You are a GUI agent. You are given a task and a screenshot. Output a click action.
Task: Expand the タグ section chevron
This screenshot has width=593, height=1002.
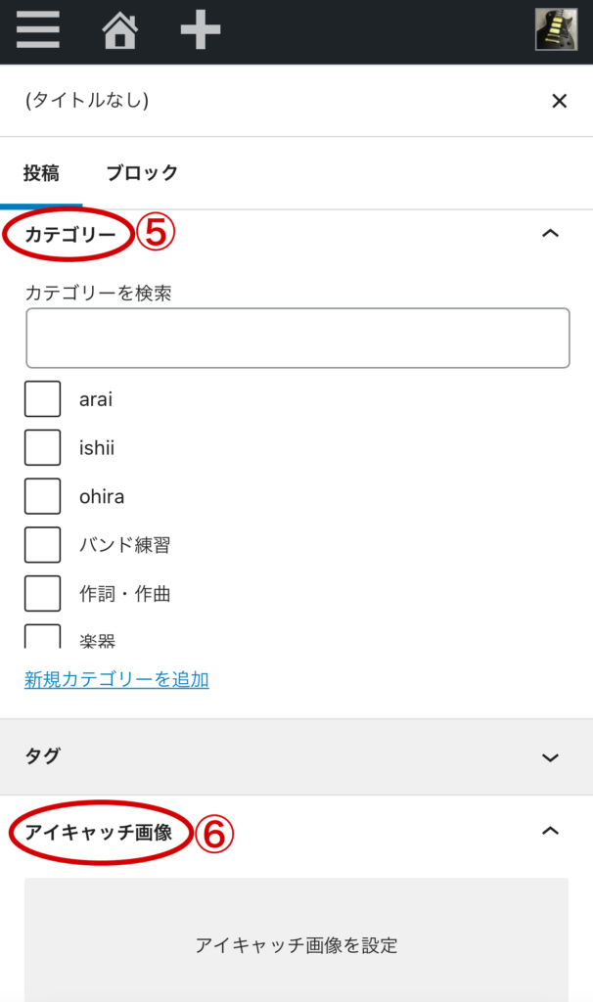(x=550, y=757)
